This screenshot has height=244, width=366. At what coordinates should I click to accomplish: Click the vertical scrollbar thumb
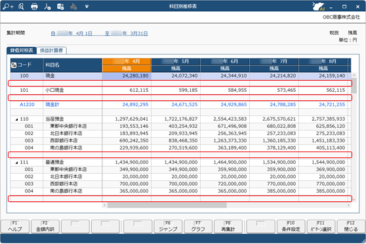[354, 85]
